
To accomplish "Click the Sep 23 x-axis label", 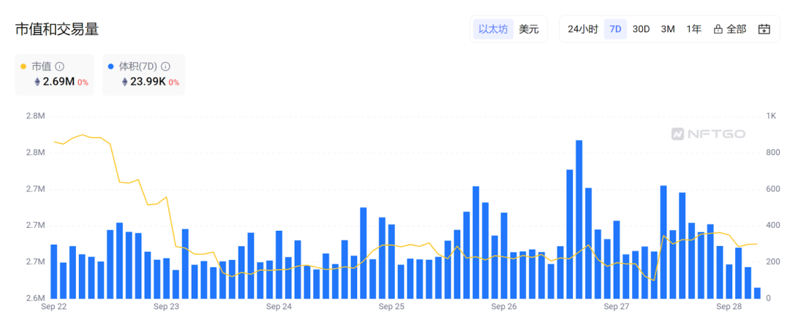I will pyautogui.click(x=167, y=307).
